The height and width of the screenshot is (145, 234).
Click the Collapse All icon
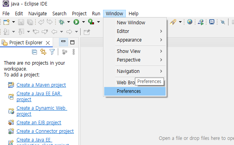tap(35, 52)
